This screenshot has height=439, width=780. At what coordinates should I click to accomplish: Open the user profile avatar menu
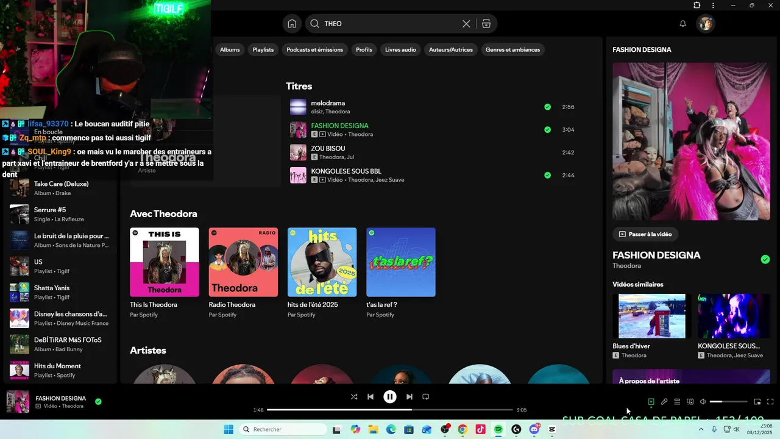706,24
